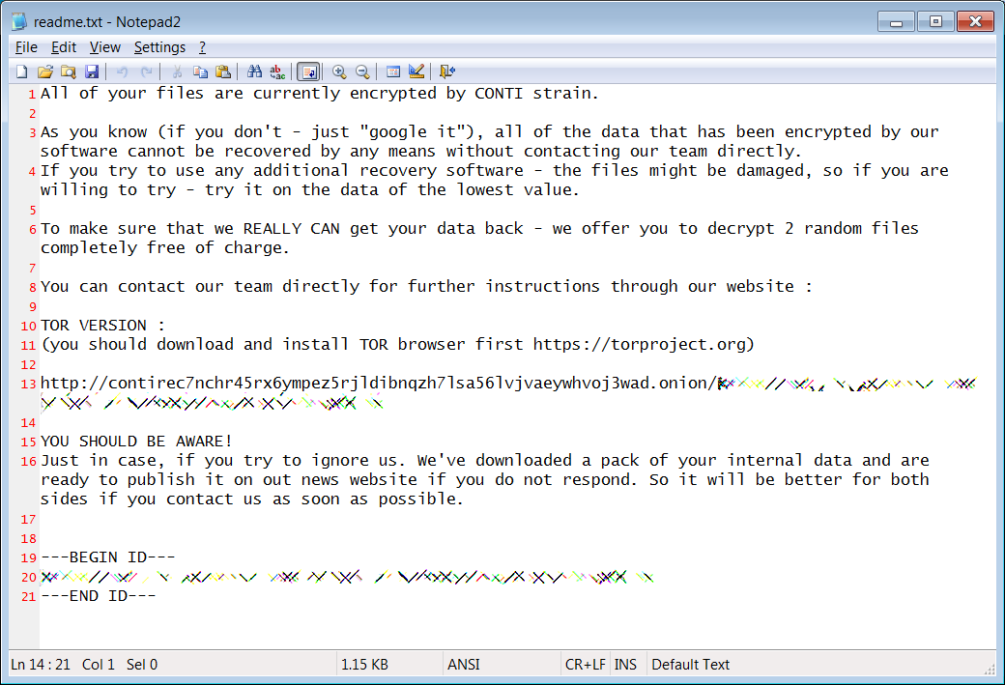Click the Browse files magnifier-folder icon
Screen dimensions: 1005x685
point(69,71)
